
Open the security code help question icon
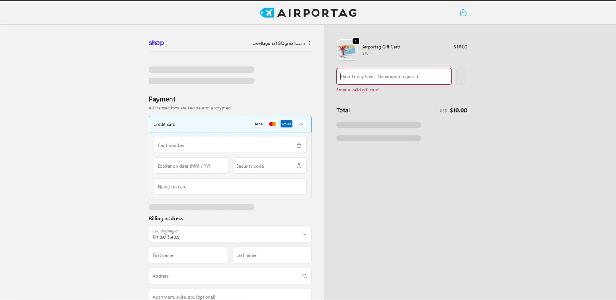coord(299,166)
